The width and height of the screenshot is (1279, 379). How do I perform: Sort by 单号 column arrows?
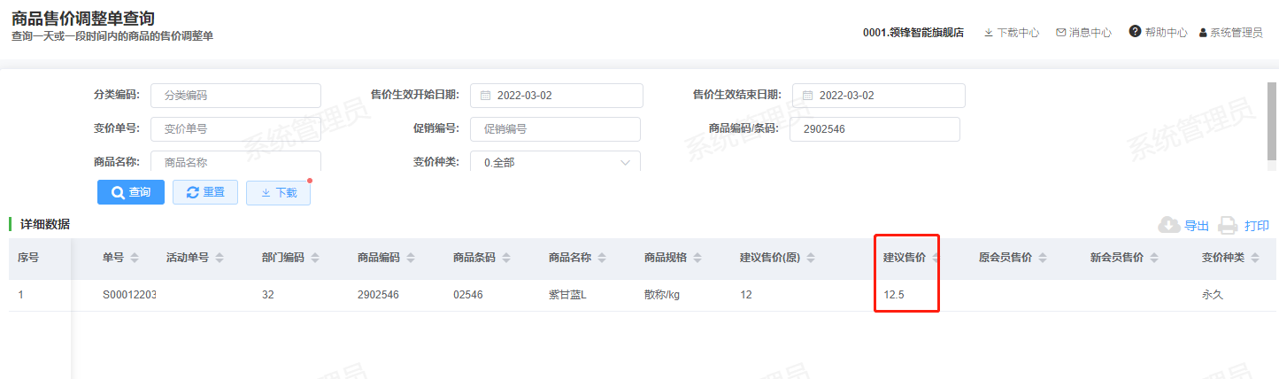coord(135,258)
